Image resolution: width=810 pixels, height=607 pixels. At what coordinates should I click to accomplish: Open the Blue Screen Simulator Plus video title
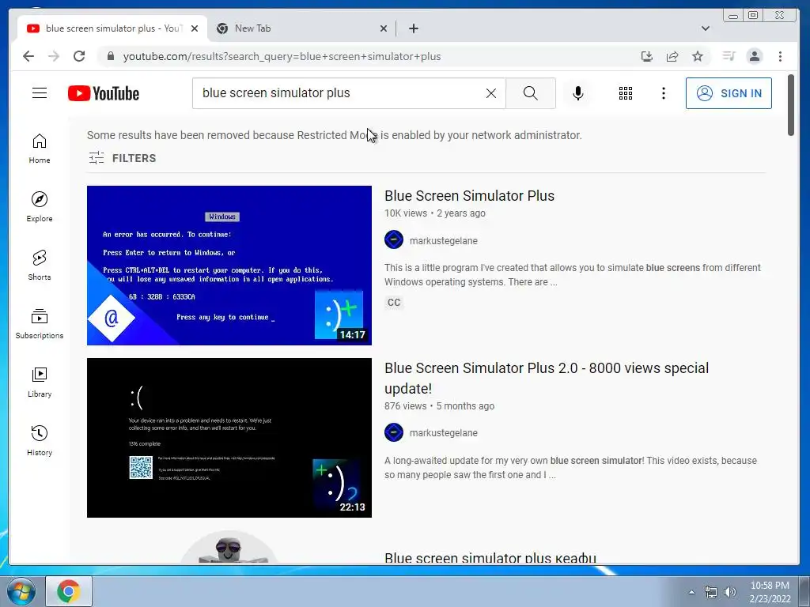pos(469,196)
